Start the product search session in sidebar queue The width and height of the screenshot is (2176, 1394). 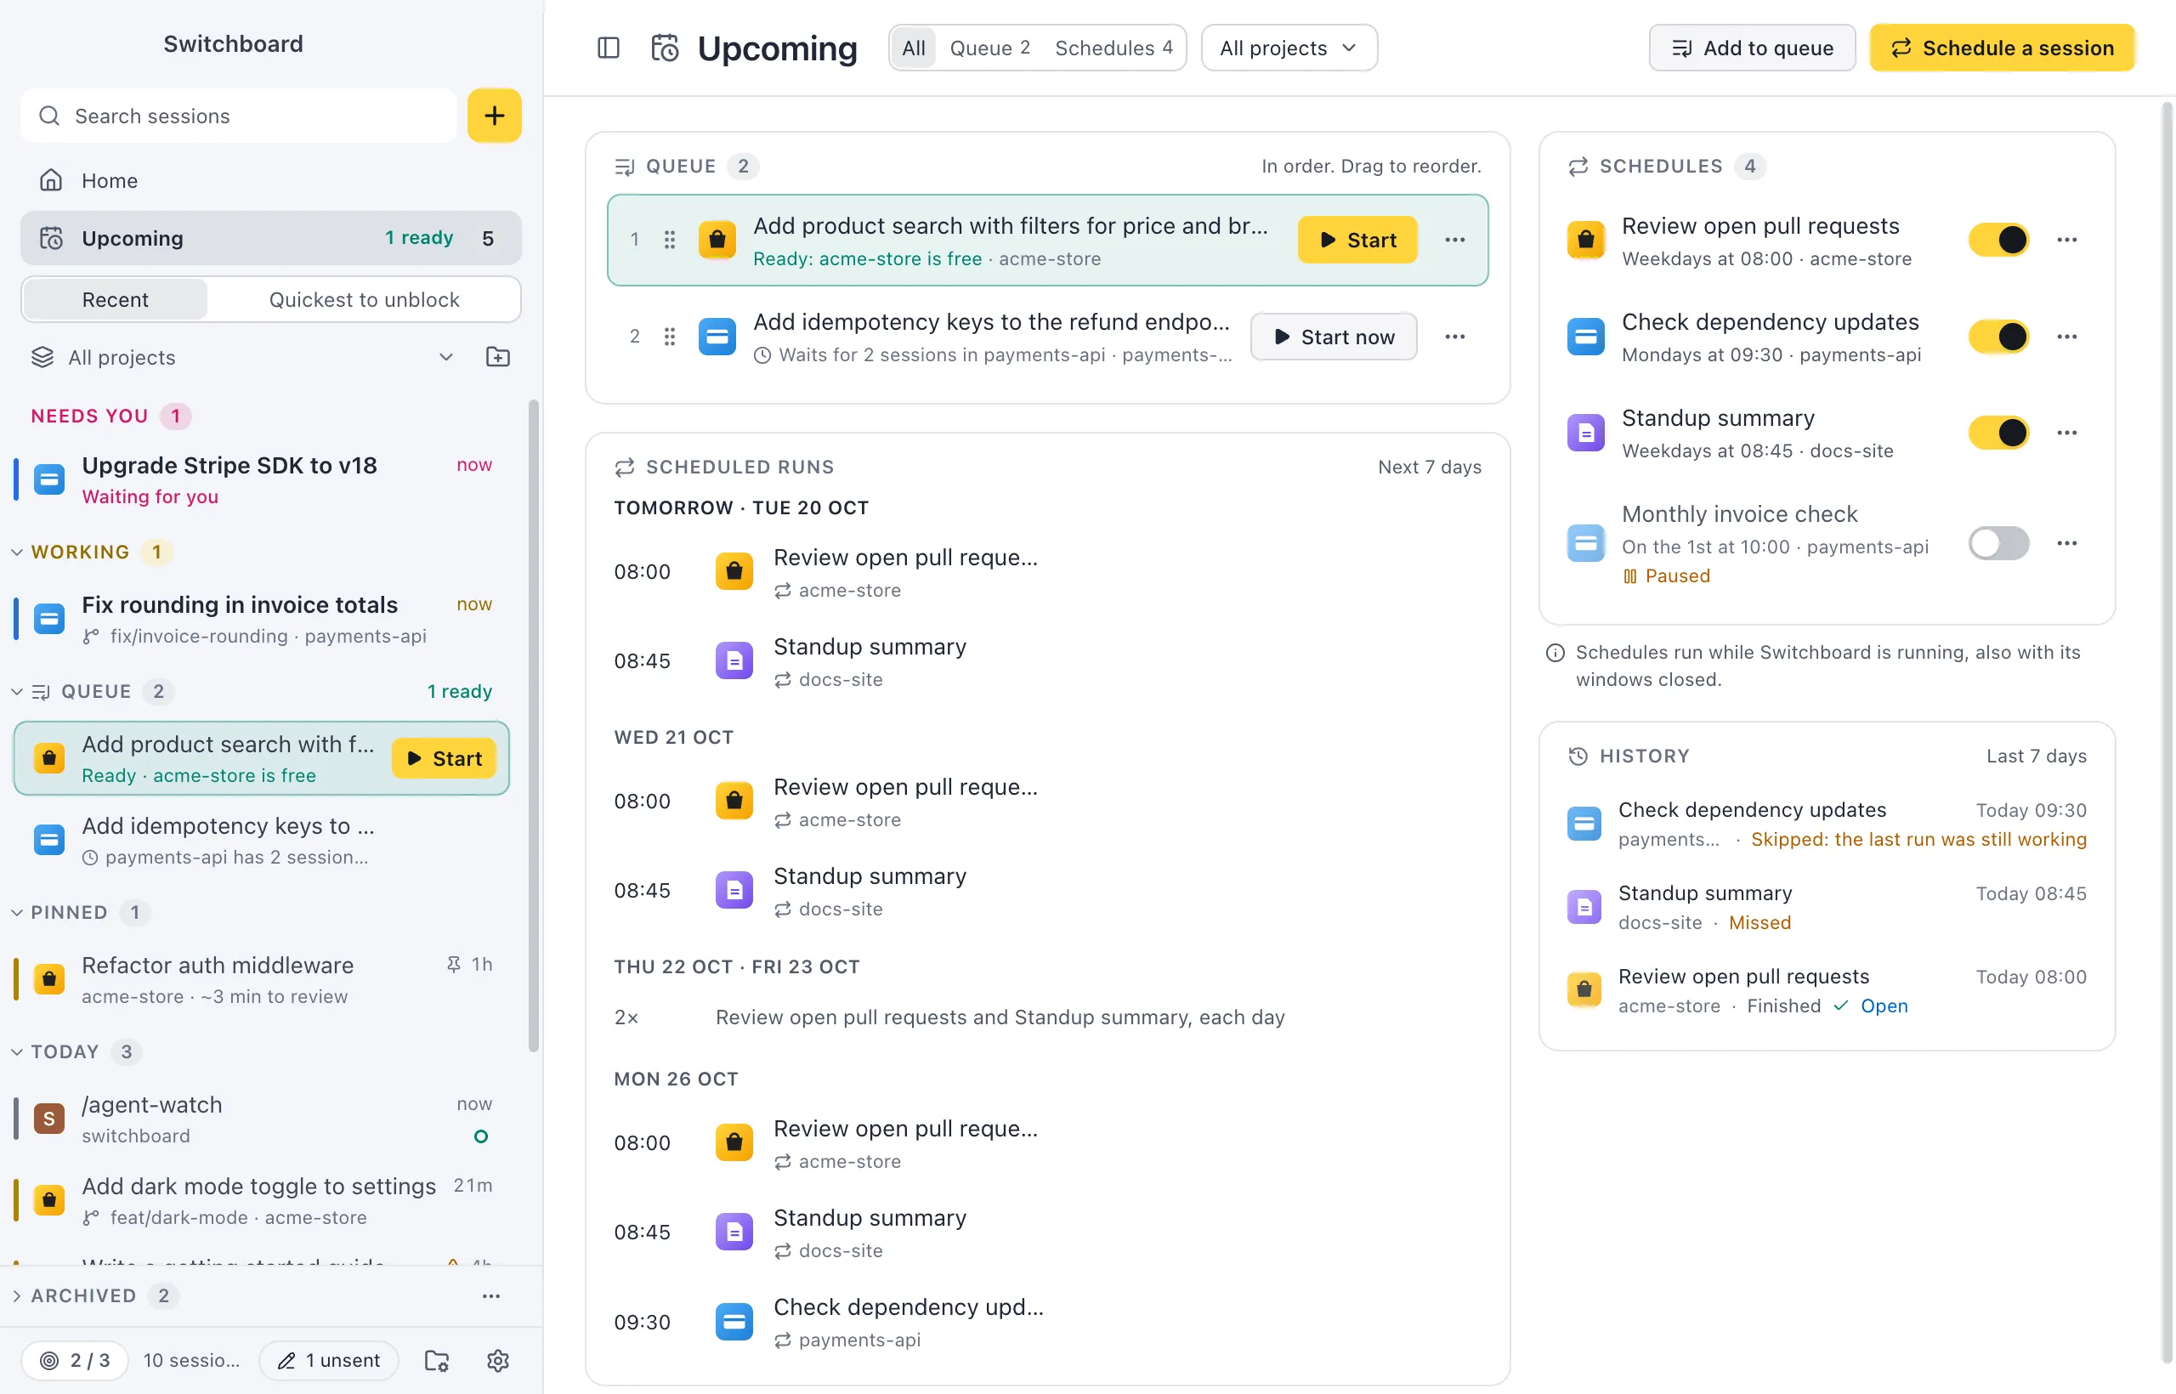(x=444, y=758)
